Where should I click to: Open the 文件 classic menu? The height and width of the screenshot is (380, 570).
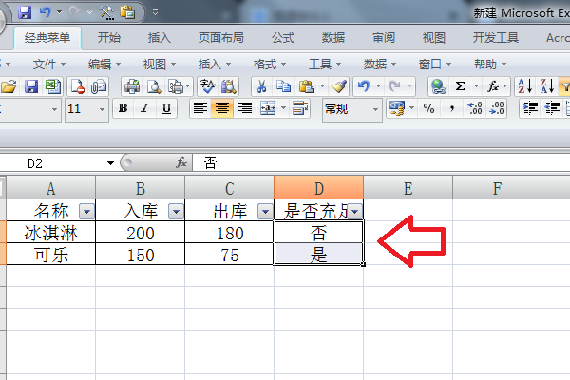[49, 65]
